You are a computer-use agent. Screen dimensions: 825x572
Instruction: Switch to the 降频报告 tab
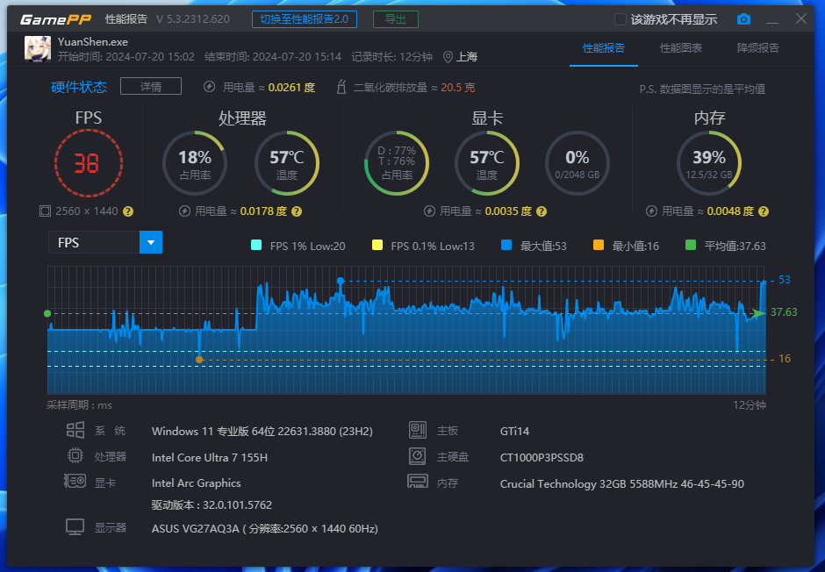[x=757, y=48]
